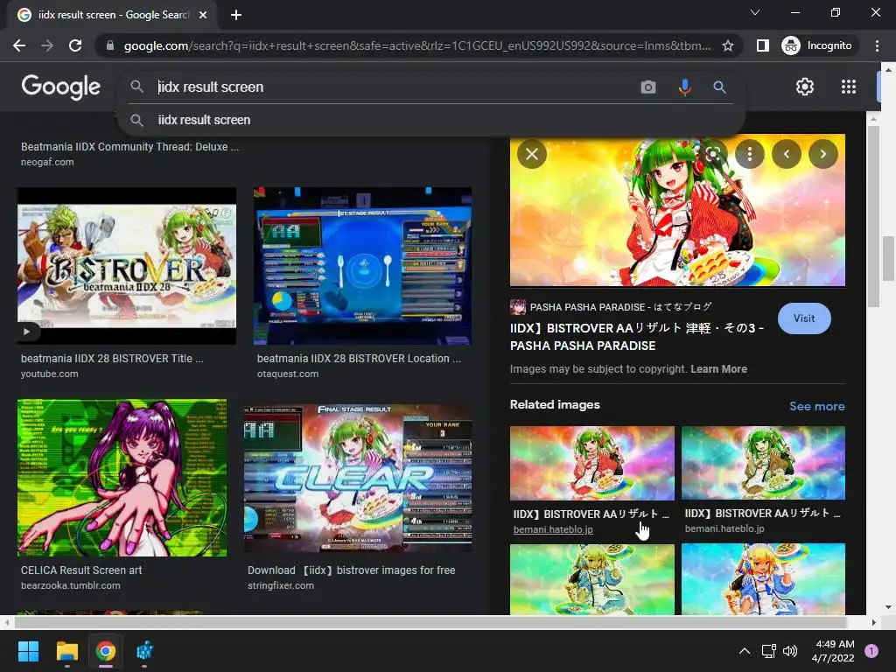Search inside image with lens icon
896x672 pixels.
click(x=712, y=154)
